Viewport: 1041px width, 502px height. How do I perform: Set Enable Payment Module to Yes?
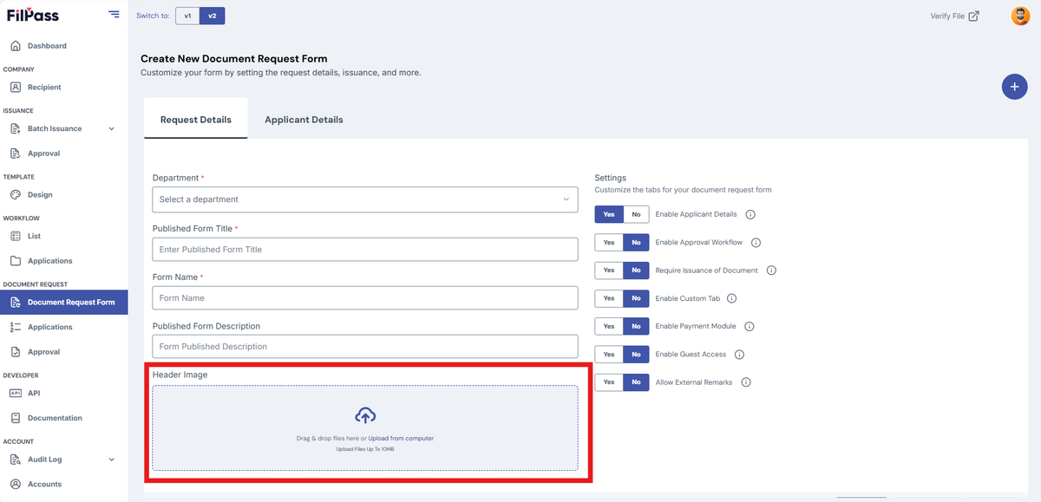(609, 326)
